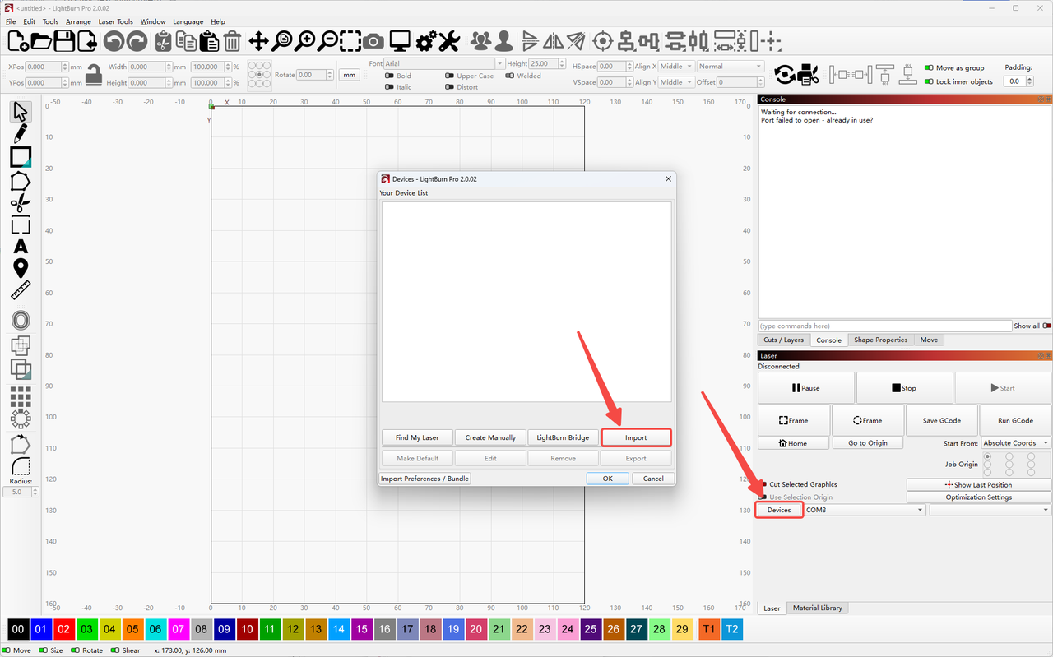Save the project with floppy disk icon
Image resolution: width=1053 pixels, height=657 pixels.
click(64, 40)
